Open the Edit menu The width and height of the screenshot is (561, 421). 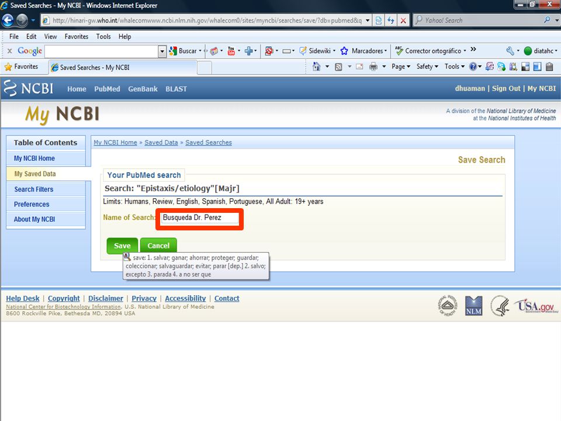(x=31, y=36)
